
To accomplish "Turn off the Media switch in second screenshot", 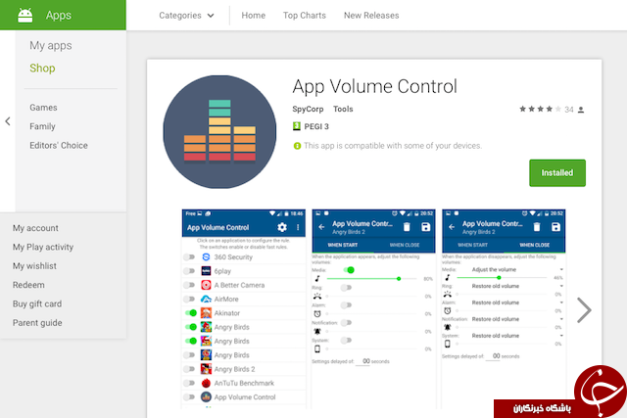I will click(349, 270).
